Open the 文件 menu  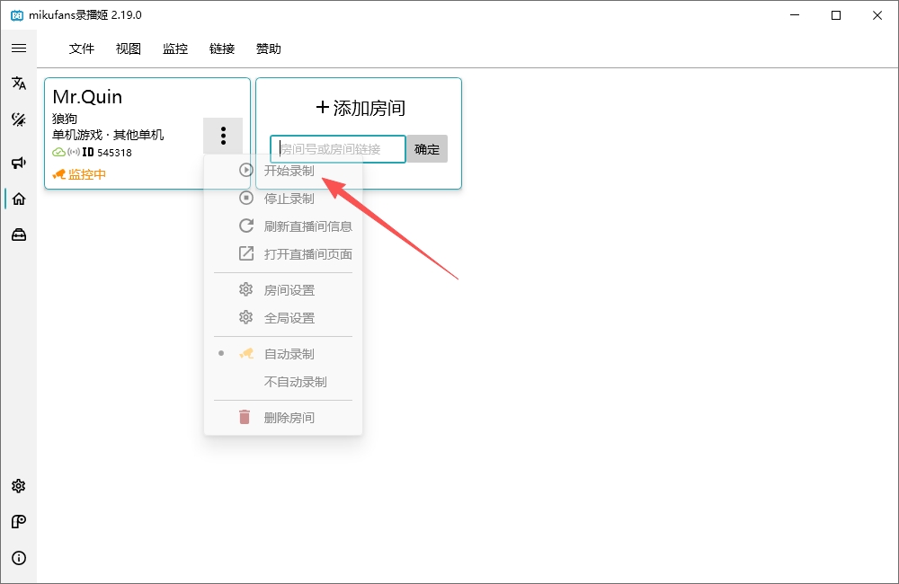pyautogui.click(x=82, y=49)
